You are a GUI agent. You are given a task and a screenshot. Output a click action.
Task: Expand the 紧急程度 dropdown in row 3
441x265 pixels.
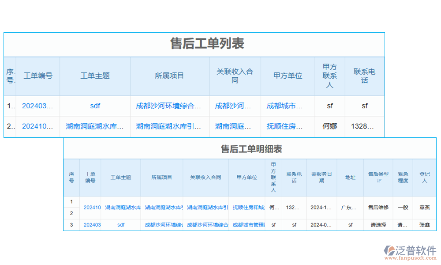(x=402, y=225)
